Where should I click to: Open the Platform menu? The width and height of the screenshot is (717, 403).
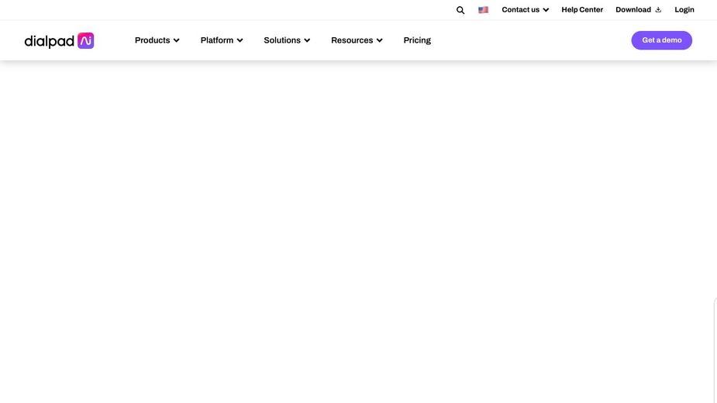[x=216, y=40]
